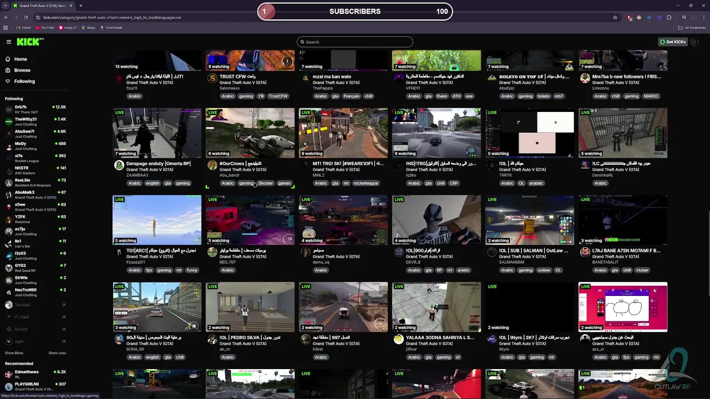Open the tab search dropdown arrow
This screenshot has width=710, height=399.
pyautogui.click(x=6, y=6)
